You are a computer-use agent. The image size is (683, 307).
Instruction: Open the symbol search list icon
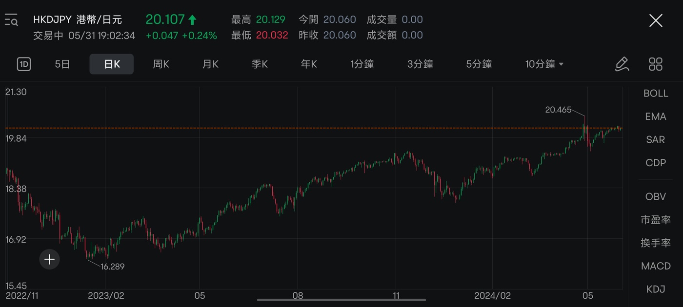11,20
